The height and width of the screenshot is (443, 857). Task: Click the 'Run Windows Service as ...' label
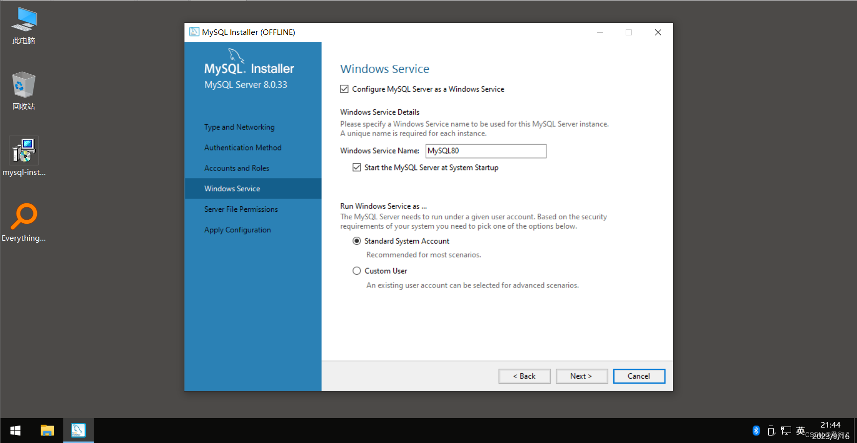(x=383, y=206)
